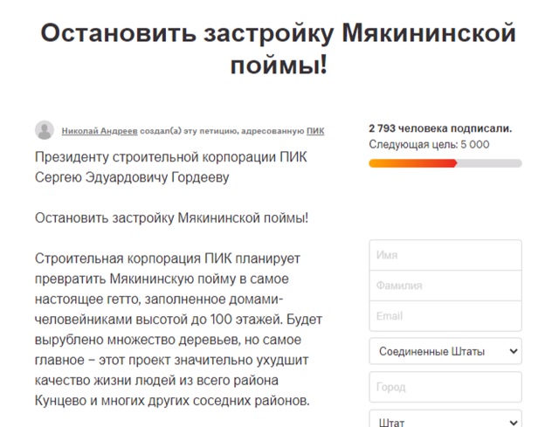Click the body line Остановить застройку Мякининской поймы
Viewport: 545px width, 427px height.
(171, 217)
